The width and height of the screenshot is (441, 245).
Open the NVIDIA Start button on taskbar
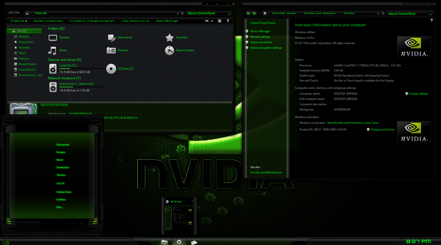pos(5,242)
